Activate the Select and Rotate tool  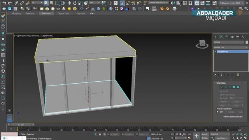point(75,3)
